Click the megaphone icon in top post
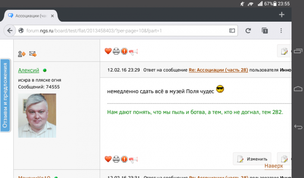 point(133,51)
